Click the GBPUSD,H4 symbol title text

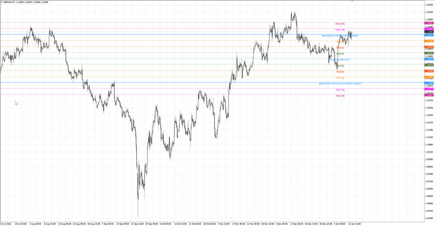coord(9,2)
